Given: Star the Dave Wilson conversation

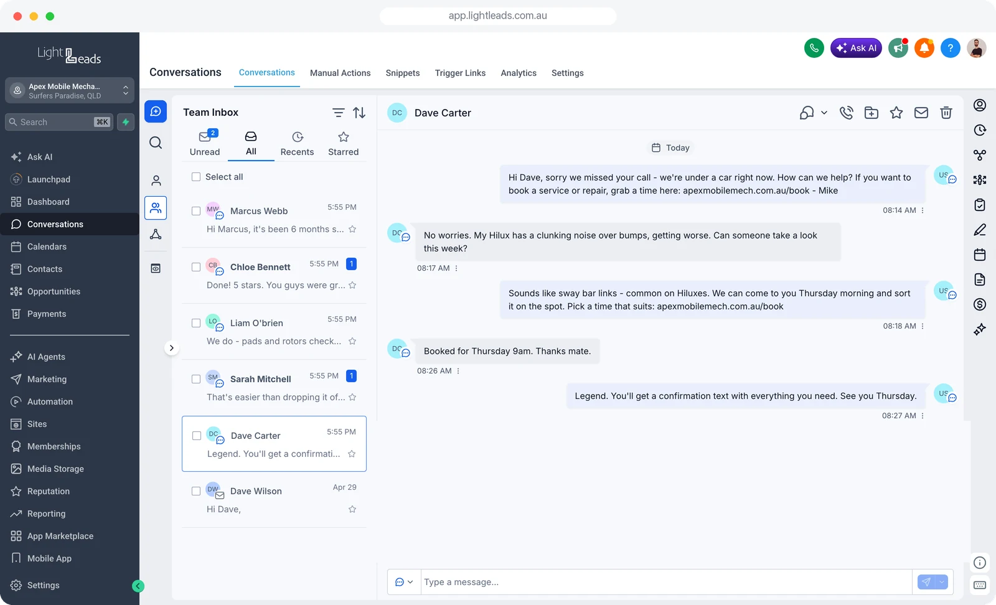Looking at the screenshot, I should click(352, 509).
